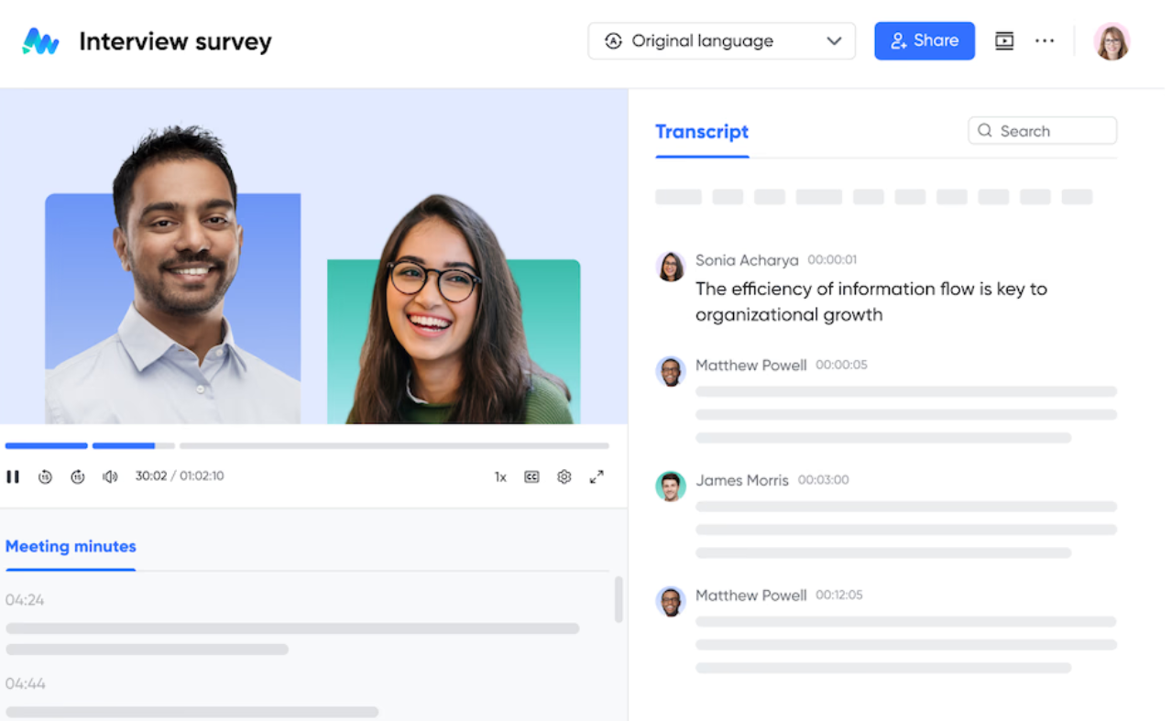Click the app logo beside Interview survey
This screenshot has height=721, width=1172.
pyautogui.click(x=41, y=41)
